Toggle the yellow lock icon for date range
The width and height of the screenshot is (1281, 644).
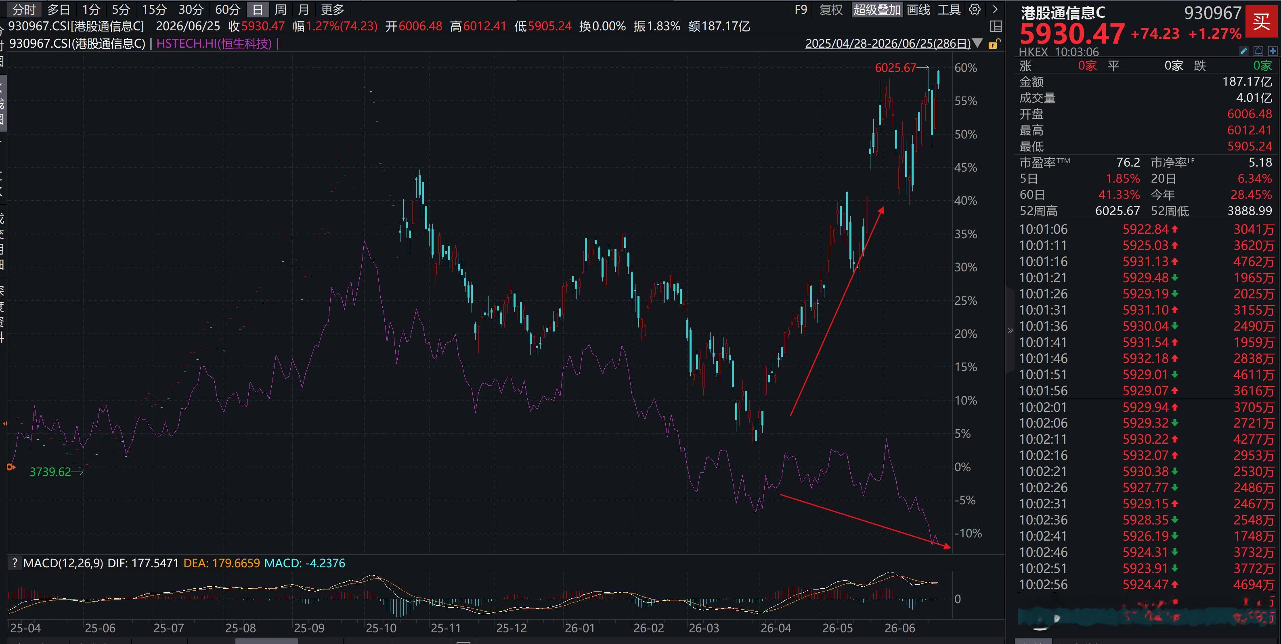click(994, 44)
